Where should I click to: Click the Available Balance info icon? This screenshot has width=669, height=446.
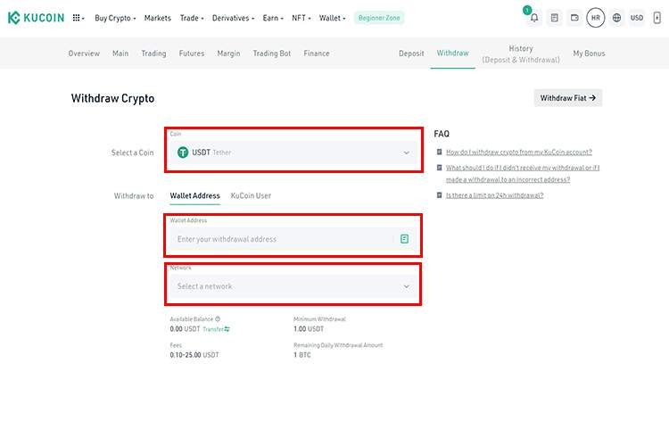click(x=218, y=318)
